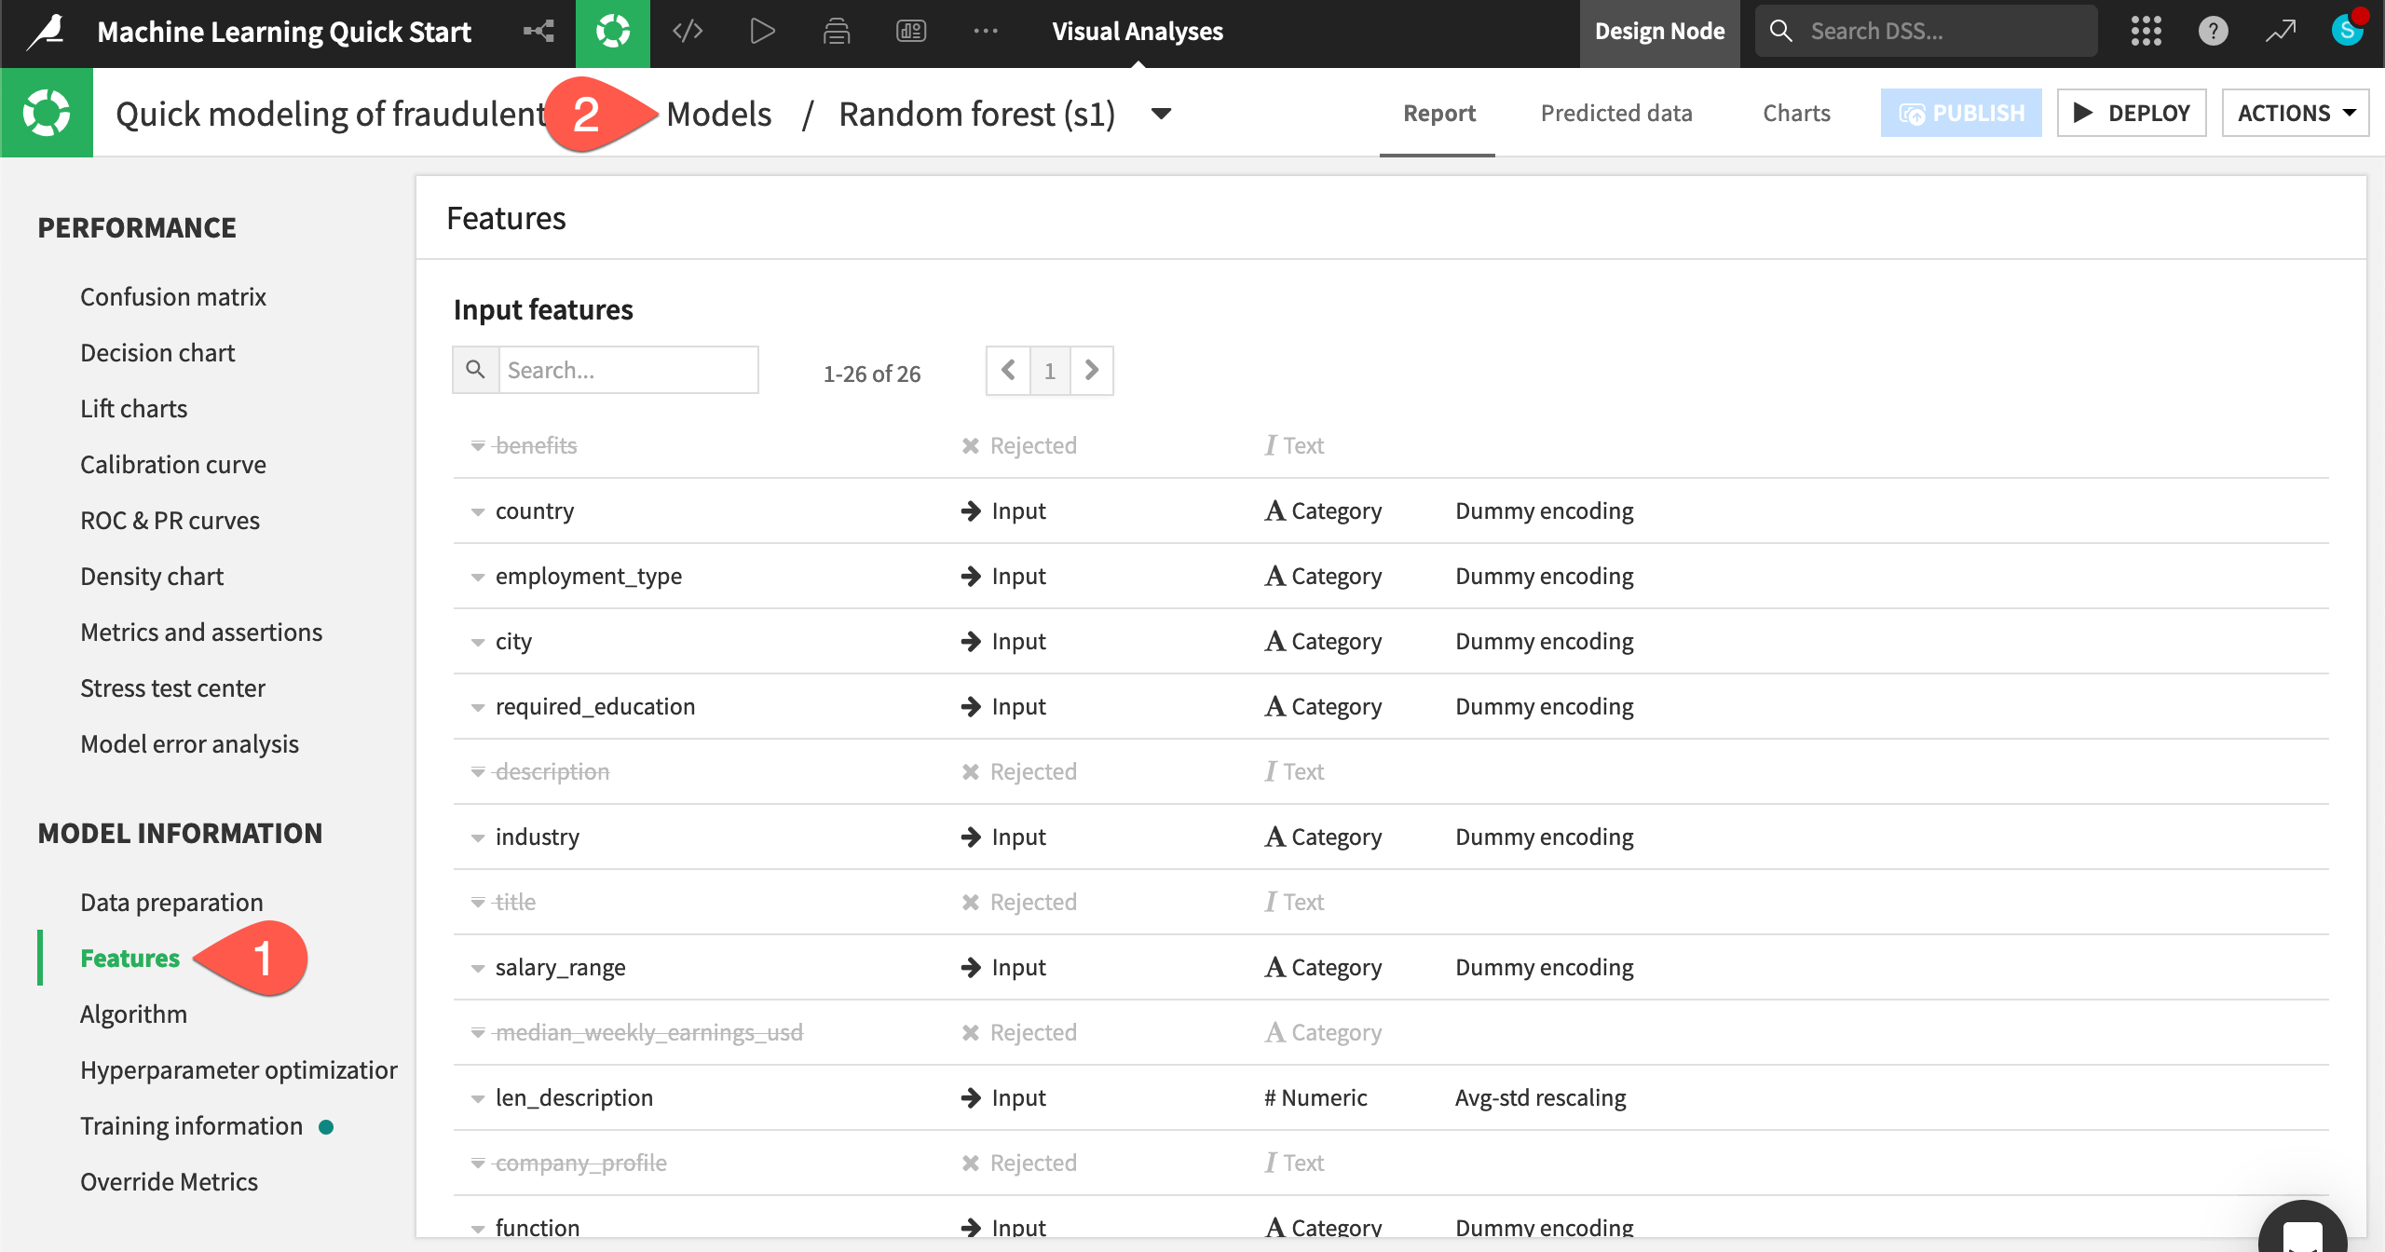Open the search icon in Input features panel

pos(476,369)
